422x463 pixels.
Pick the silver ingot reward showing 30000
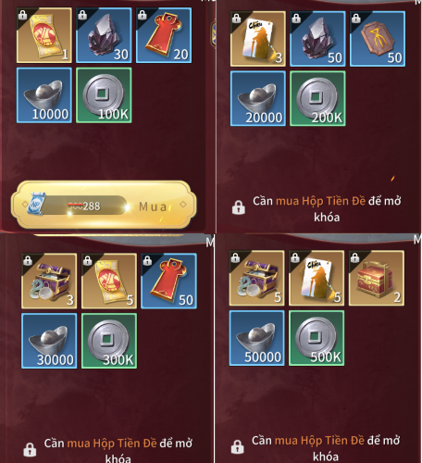[x=49, y=341]
